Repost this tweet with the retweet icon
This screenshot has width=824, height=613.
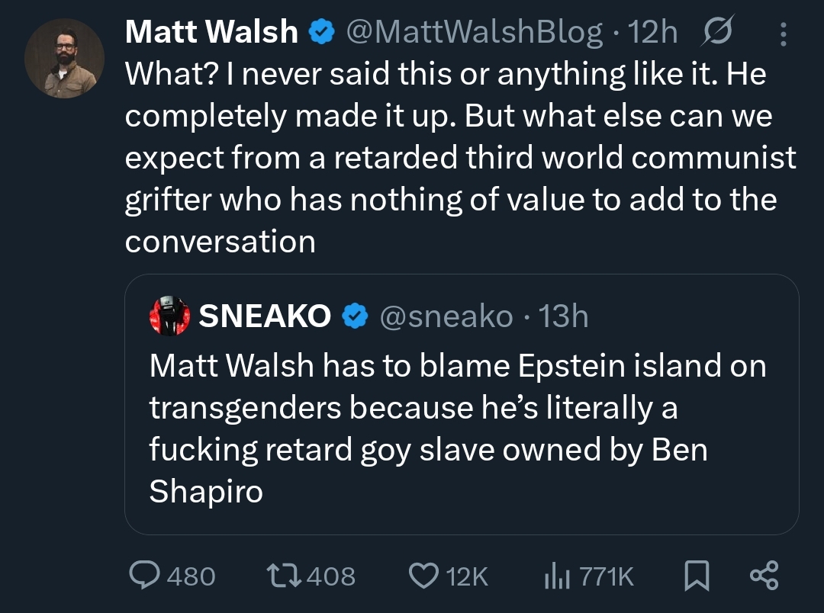(285, 576)
